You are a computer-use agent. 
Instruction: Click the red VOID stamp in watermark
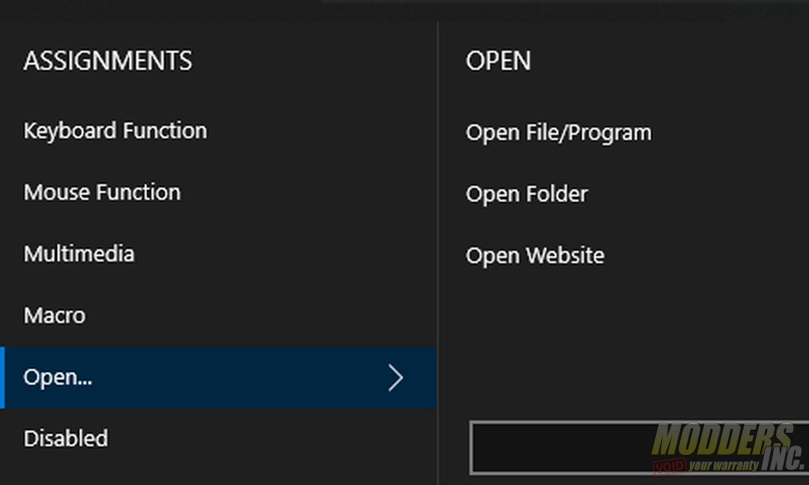pos(670,466)
